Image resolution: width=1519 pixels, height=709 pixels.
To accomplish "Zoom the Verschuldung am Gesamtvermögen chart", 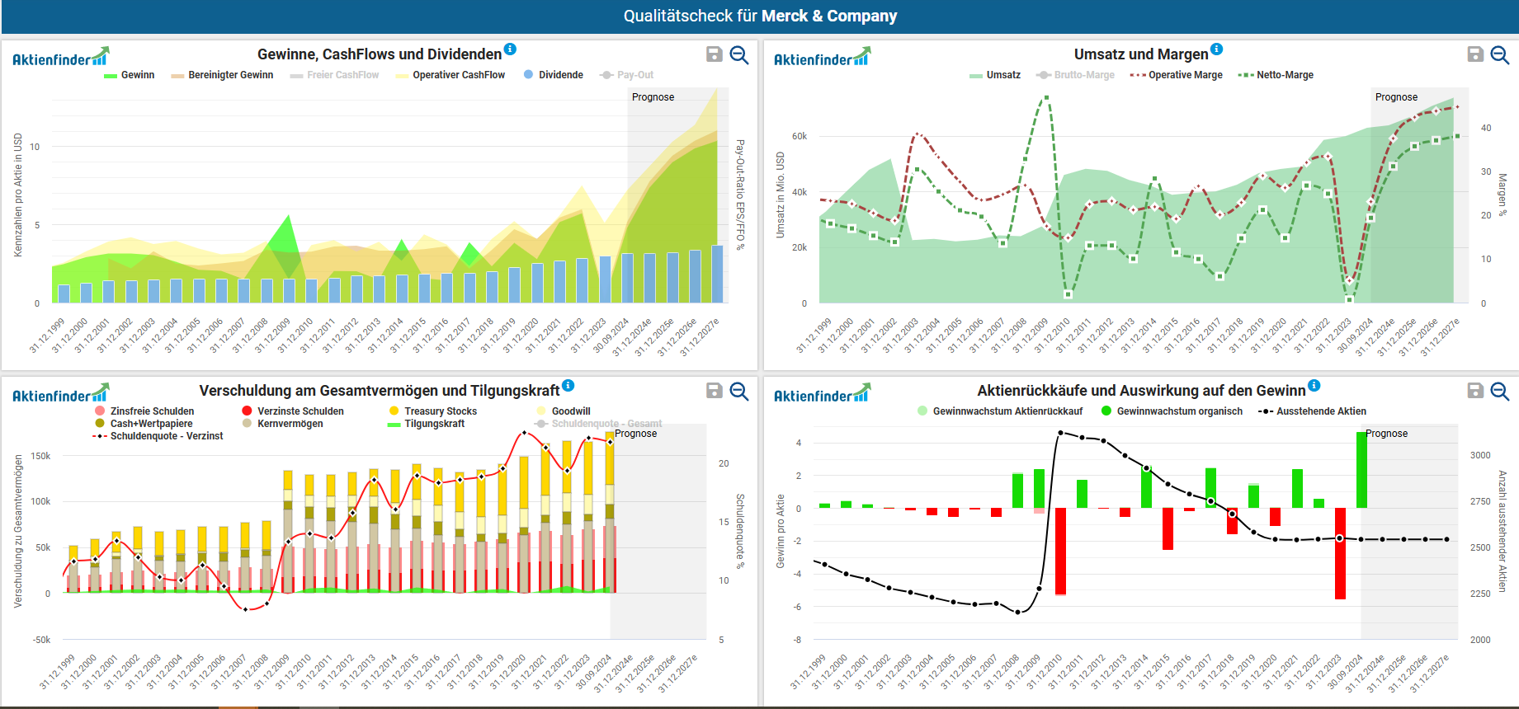I will coord(739,391).
